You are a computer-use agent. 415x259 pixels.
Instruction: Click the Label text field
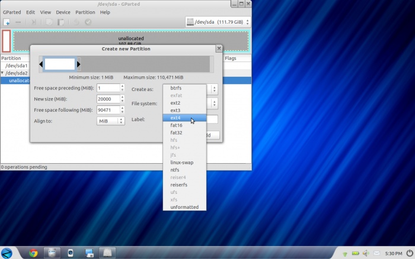(212, 119)
